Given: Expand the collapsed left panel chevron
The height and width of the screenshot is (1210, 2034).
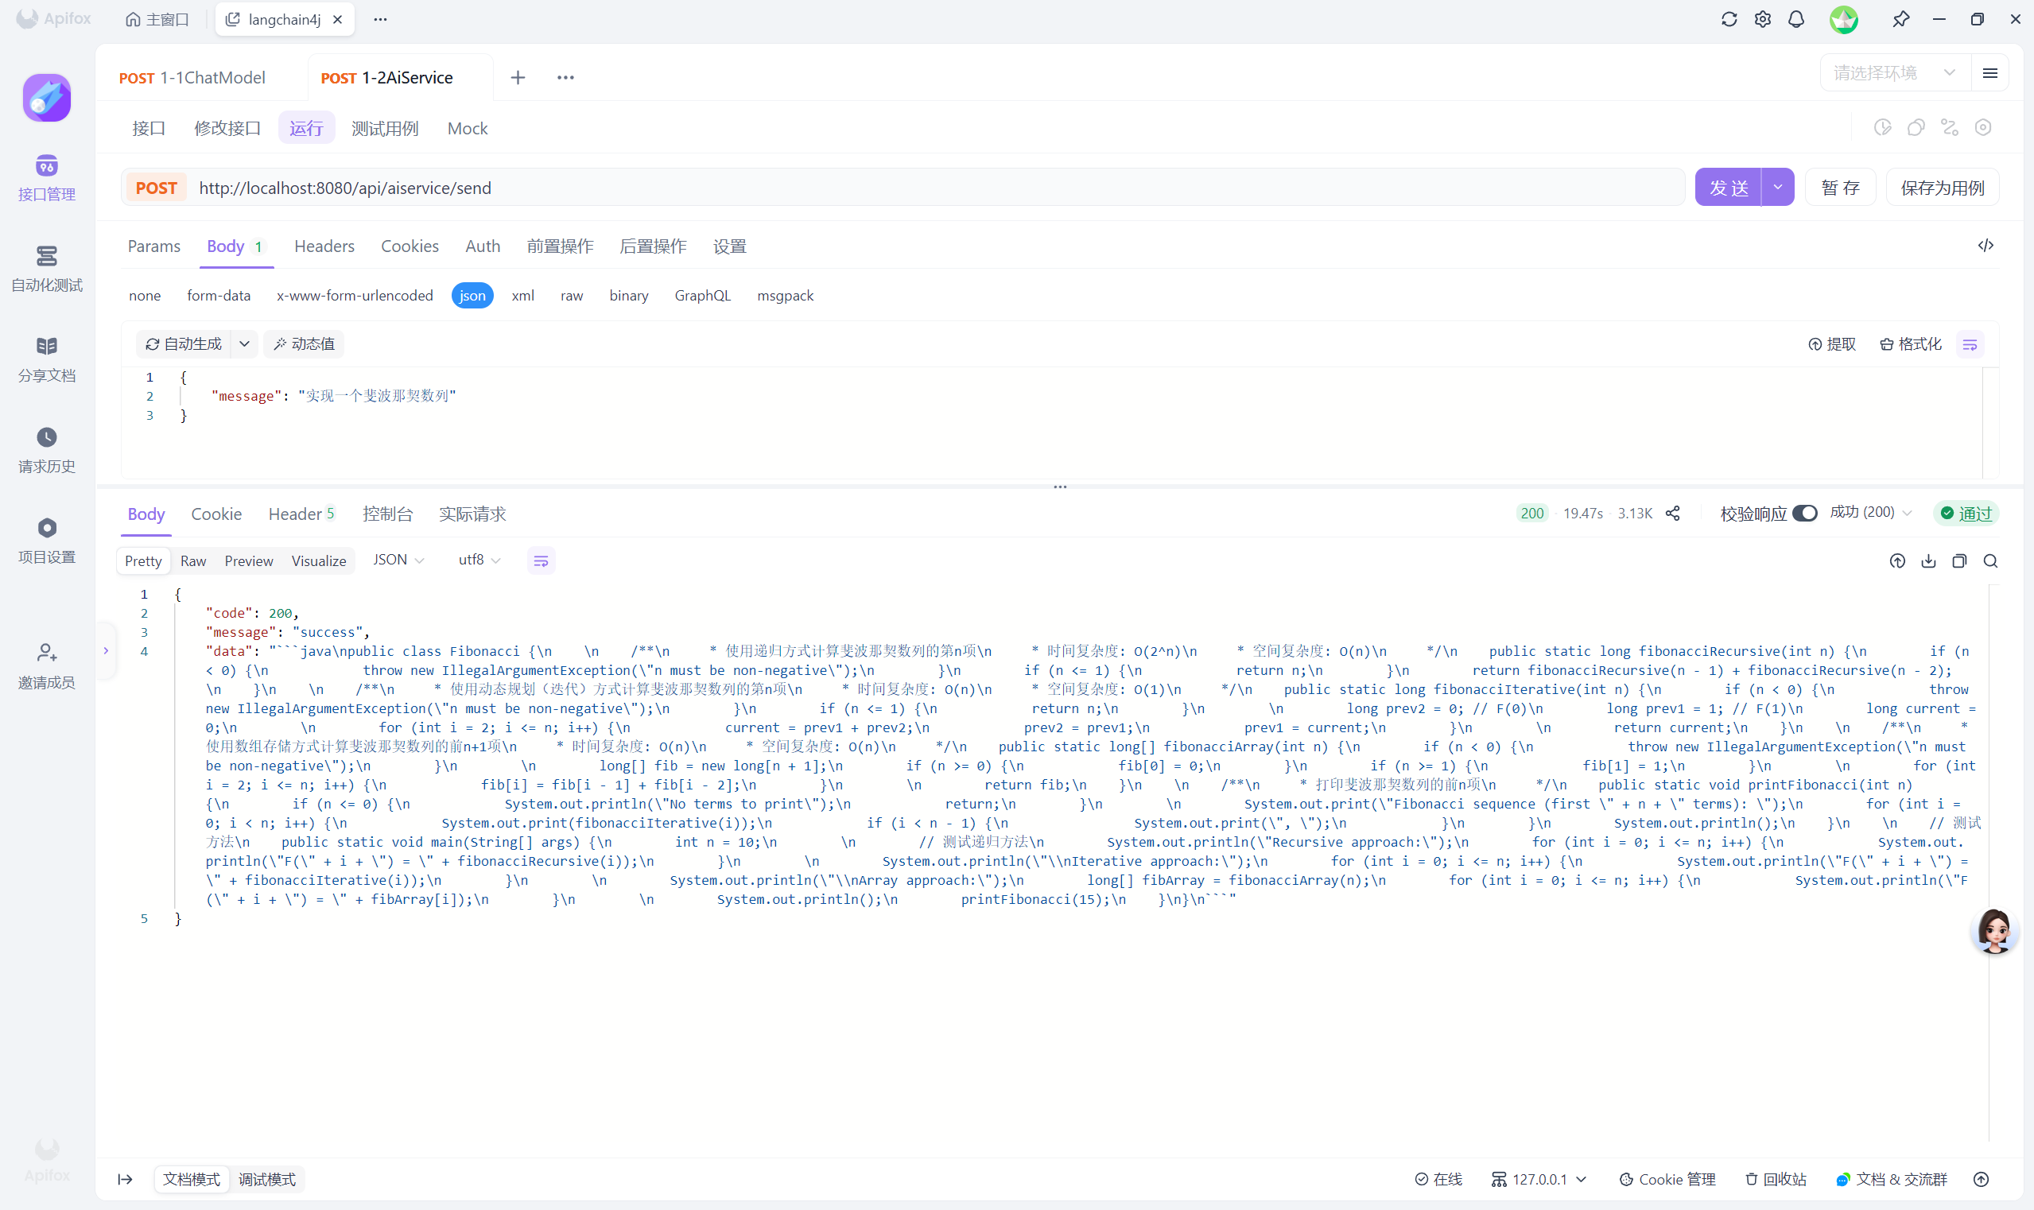Looking at the screenshot, I should (x=106, y=650).
